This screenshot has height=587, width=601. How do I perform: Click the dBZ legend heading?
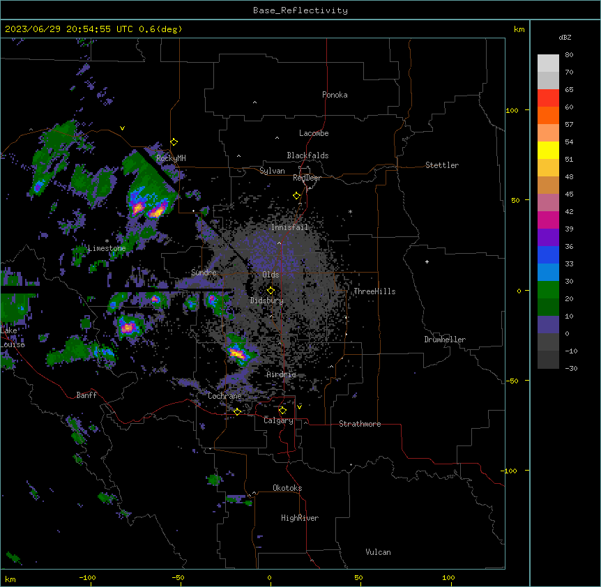tap(565, 38)
